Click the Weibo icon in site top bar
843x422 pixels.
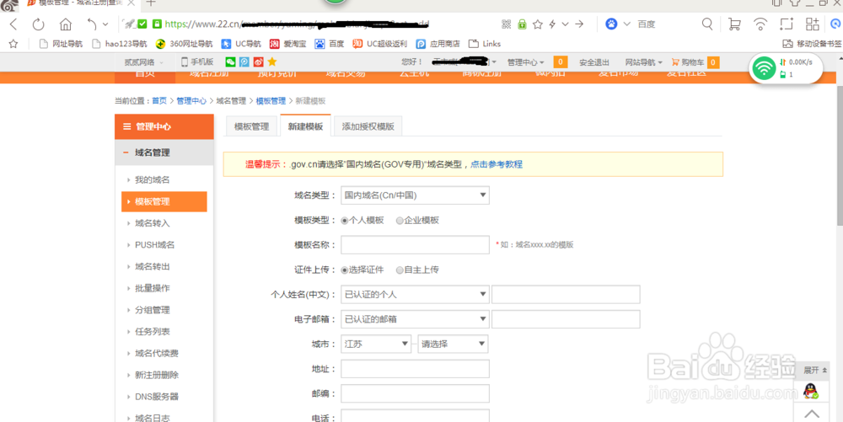pyautogui.click(x=258, y=61)
